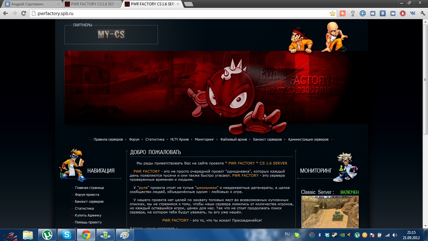Image resolution: width=428 pixels, height=241 pixels.
Task: Click the Dropbox tray icon
Action: pos(327,235)
